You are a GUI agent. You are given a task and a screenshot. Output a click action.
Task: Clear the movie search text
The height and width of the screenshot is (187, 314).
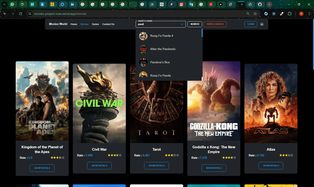coord(182,24)
